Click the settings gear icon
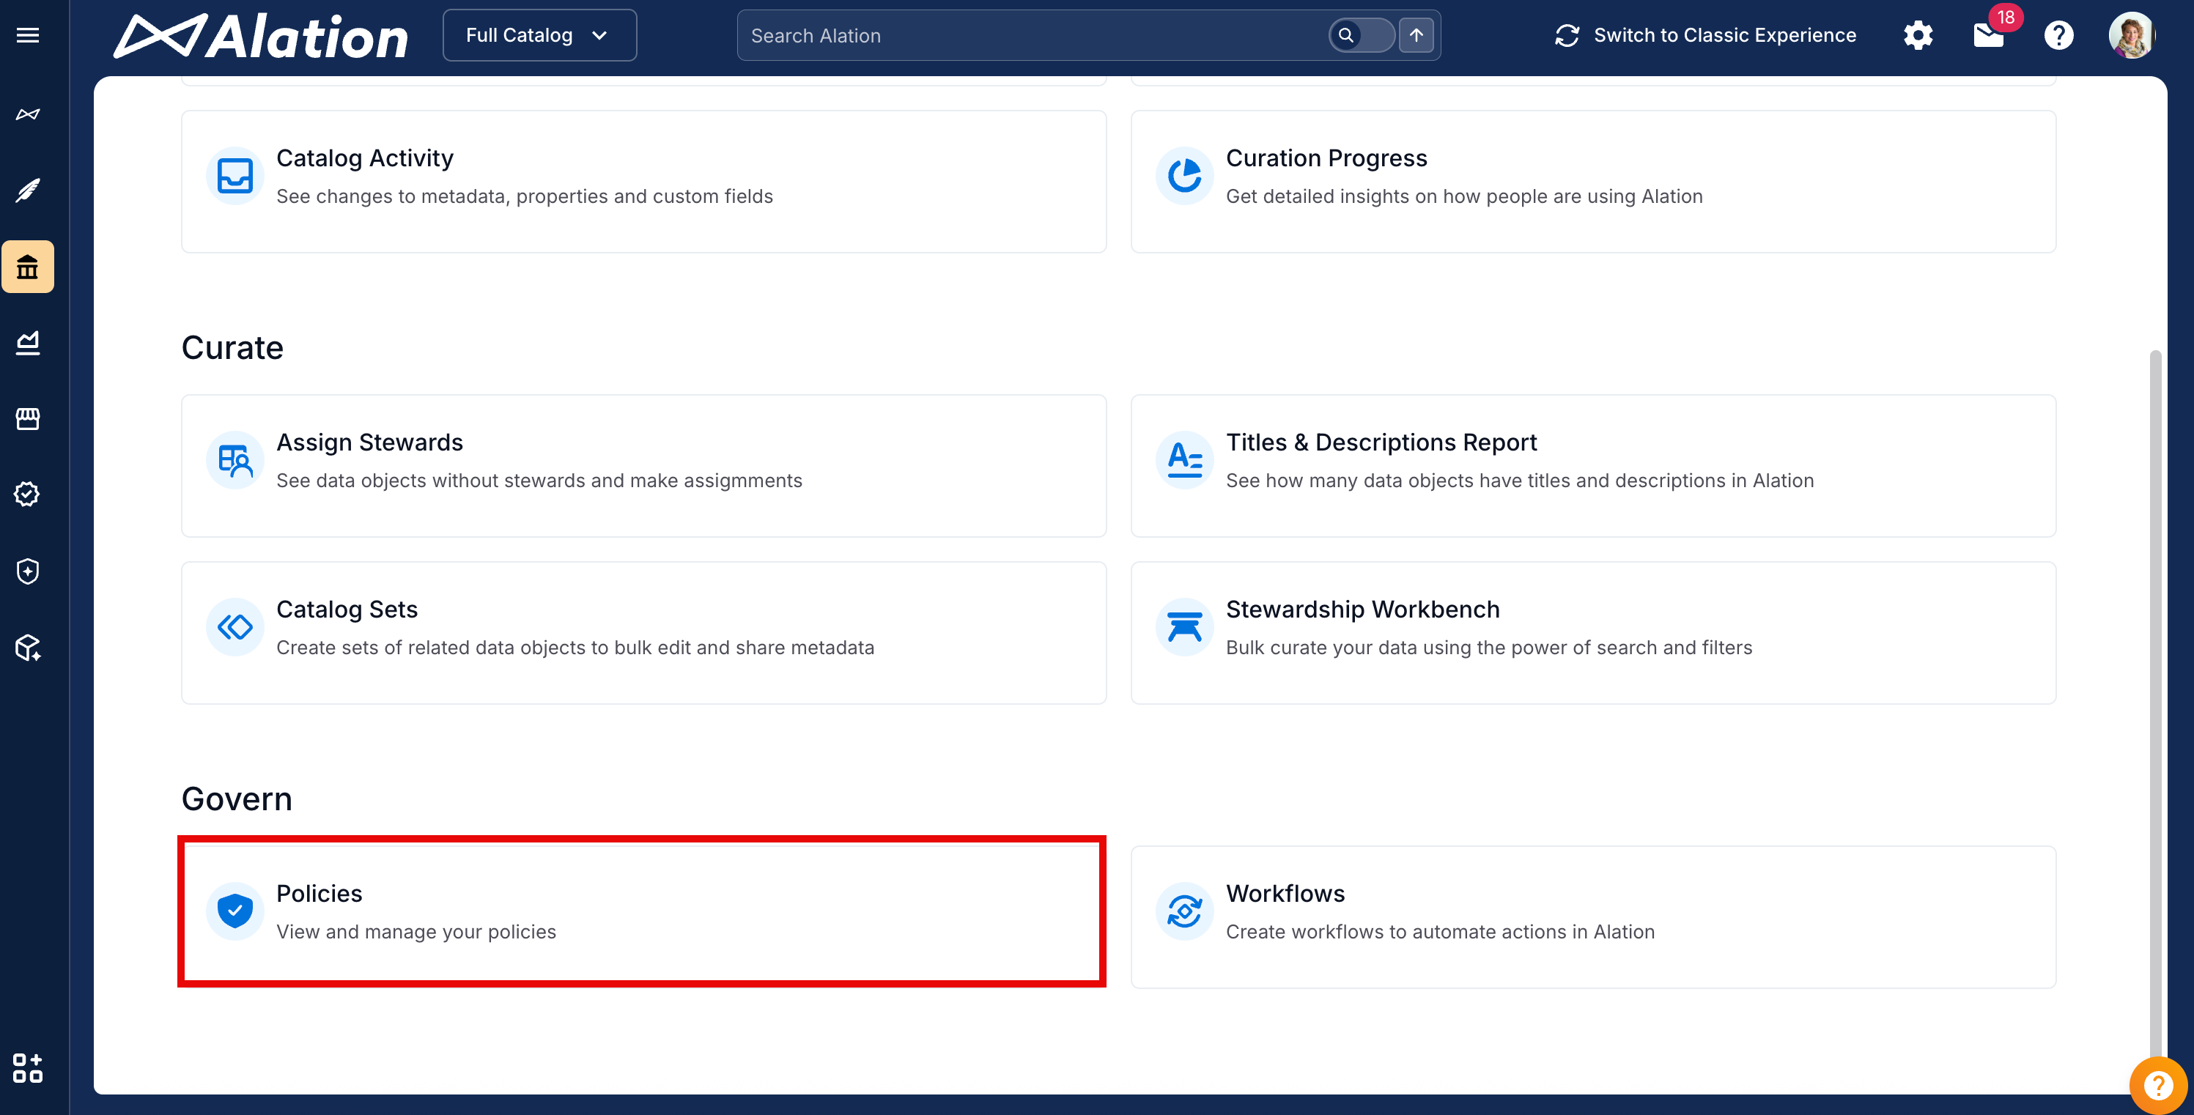Screen dimensions: 2194x1115 pyautogui.click(x=1918, y=35)
